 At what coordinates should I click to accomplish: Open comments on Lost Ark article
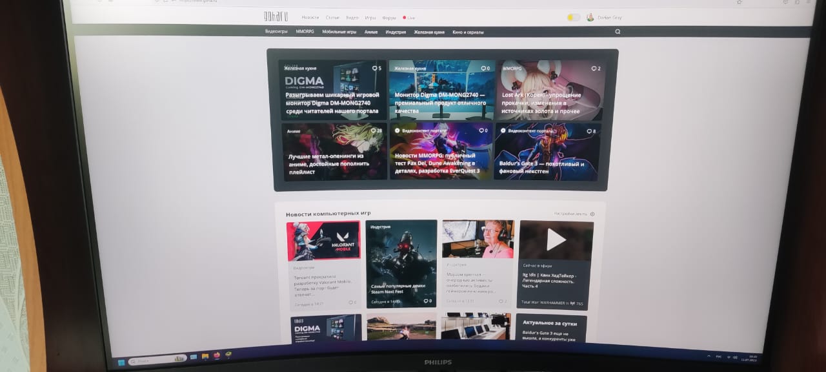click(595, 68)
